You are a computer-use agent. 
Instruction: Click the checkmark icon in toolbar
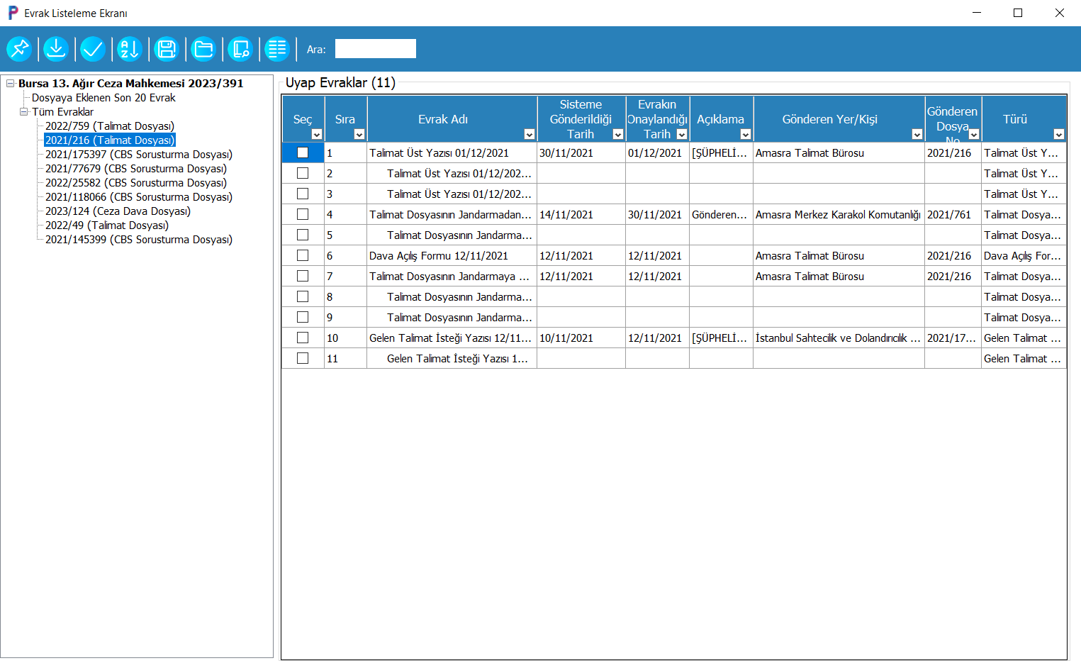click(93, 49)
